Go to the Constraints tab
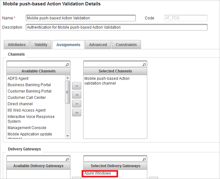The image size is (220, 179). coord(126,45)
